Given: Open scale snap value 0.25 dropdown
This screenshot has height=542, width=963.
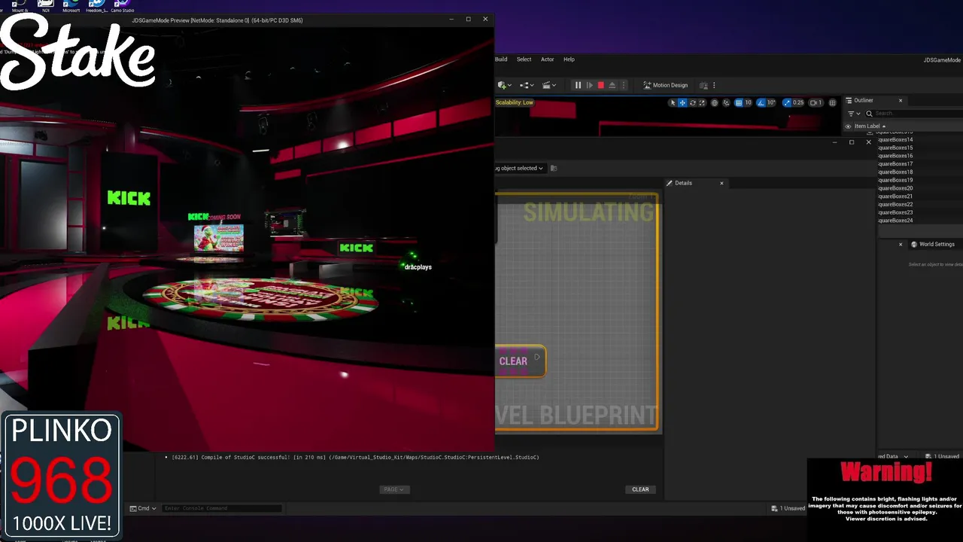Looking at the screenshot, I should coord(798,102).
